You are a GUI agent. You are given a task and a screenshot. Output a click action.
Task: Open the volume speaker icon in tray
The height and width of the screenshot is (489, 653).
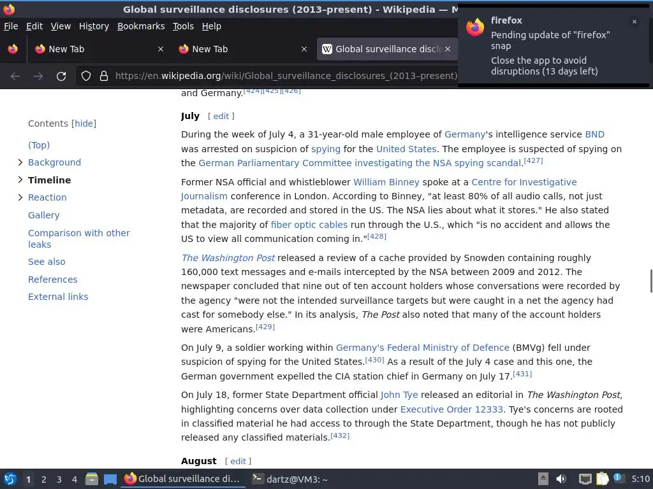[561, 479]
